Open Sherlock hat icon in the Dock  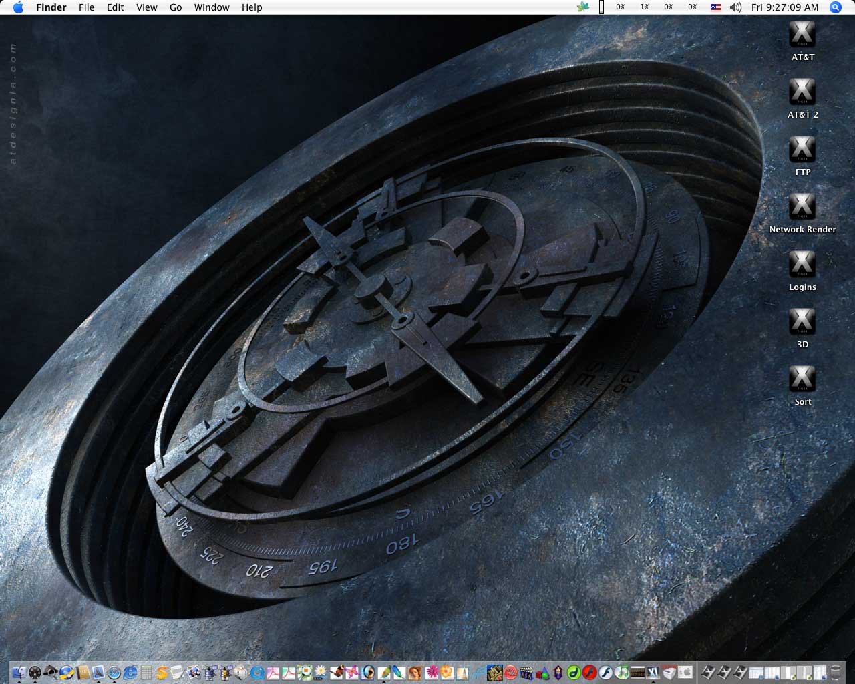[51, 672]
